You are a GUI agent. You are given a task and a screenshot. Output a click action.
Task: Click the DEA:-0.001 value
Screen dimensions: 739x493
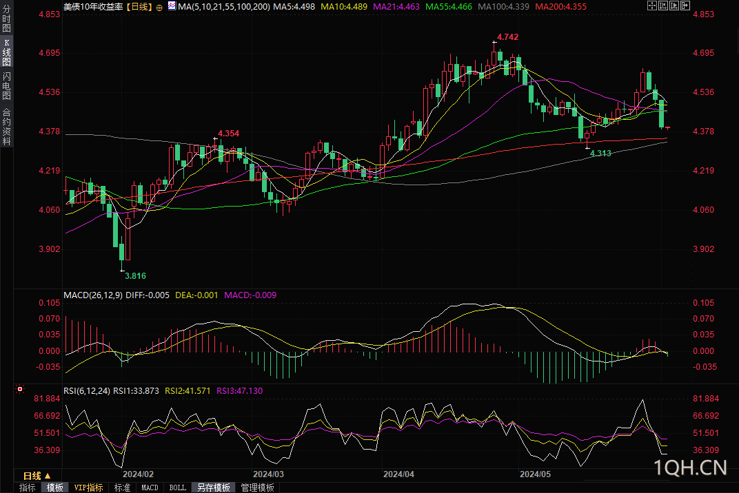(196, 295)
